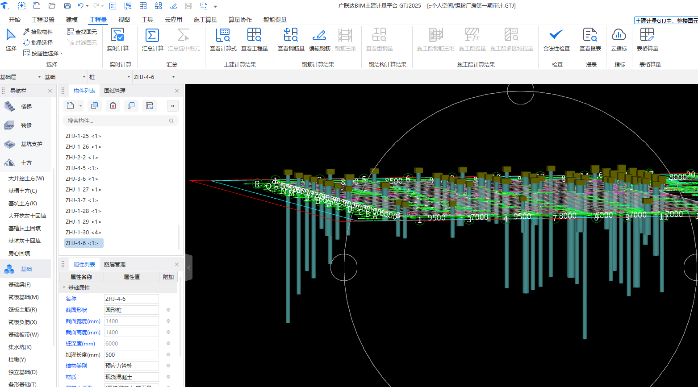
Task: Toggle 附加 option for 截面宽度 row
Action: coord(168,321)
